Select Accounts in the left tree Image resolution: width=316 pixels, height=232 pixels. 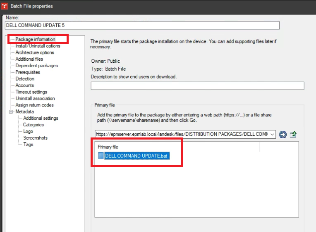coord(25,85)
